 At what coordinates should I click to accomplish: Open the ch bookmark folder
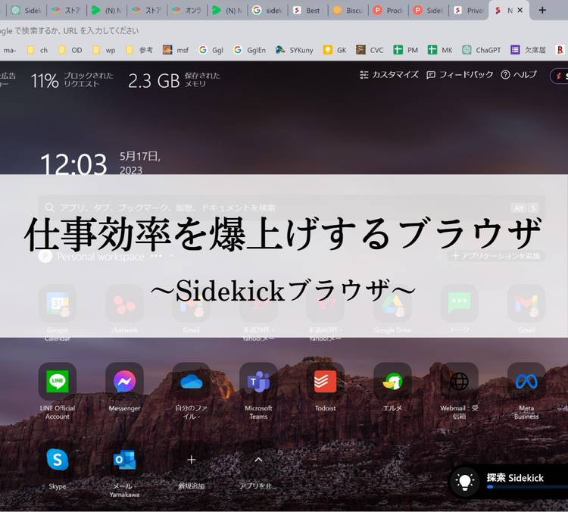click(37, 50)
